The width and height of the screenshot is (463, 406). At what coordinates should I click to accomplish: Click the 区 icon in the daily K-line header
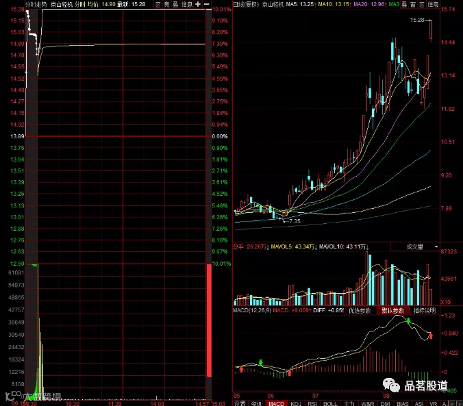tap(422, 4)
